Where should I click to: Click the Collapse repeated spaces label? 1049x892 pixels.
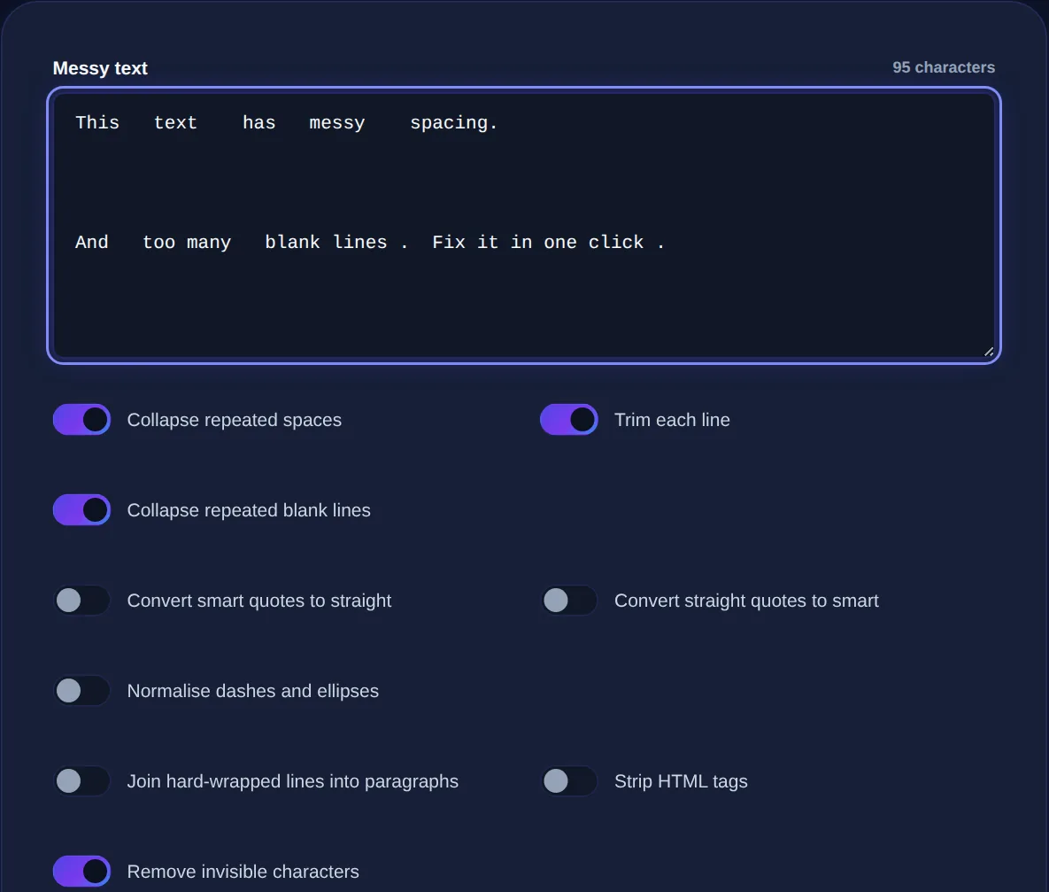[235, 420]
